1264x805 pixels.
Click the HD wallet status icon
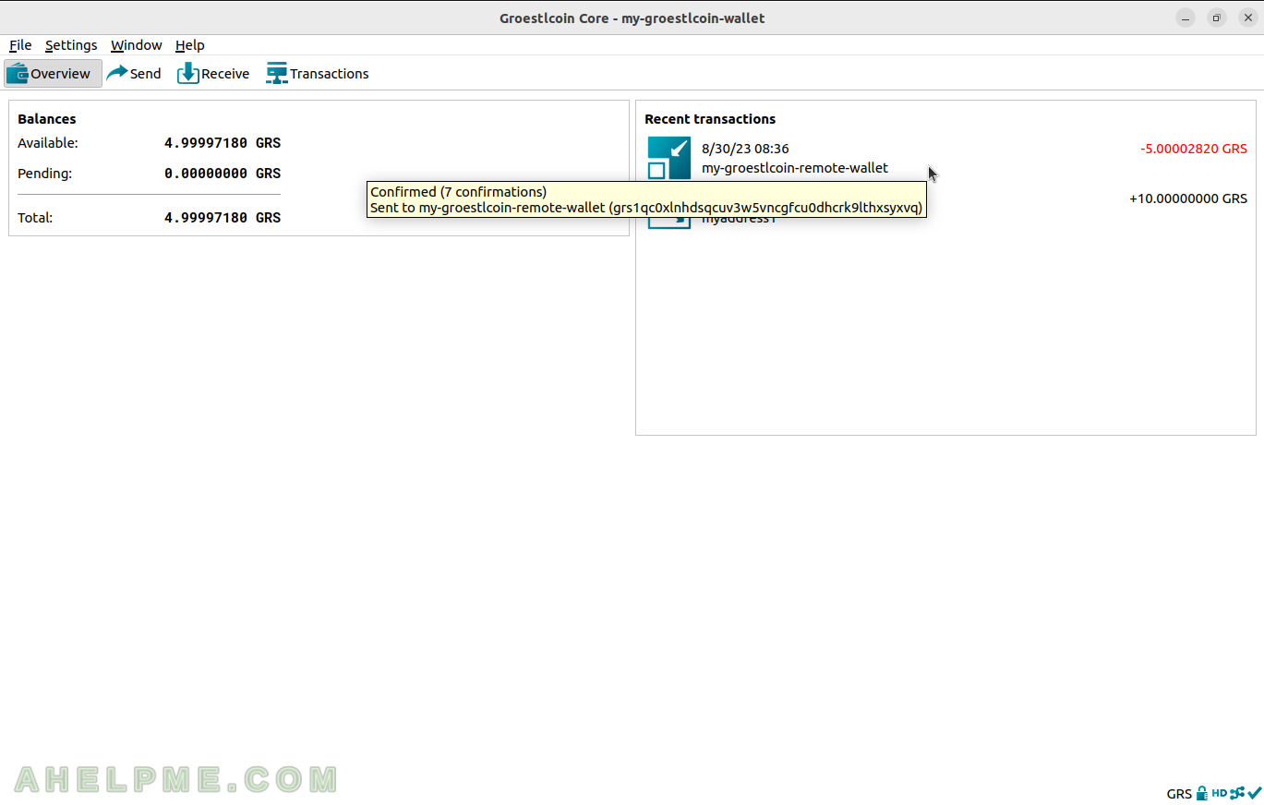tap(1219, 793)
